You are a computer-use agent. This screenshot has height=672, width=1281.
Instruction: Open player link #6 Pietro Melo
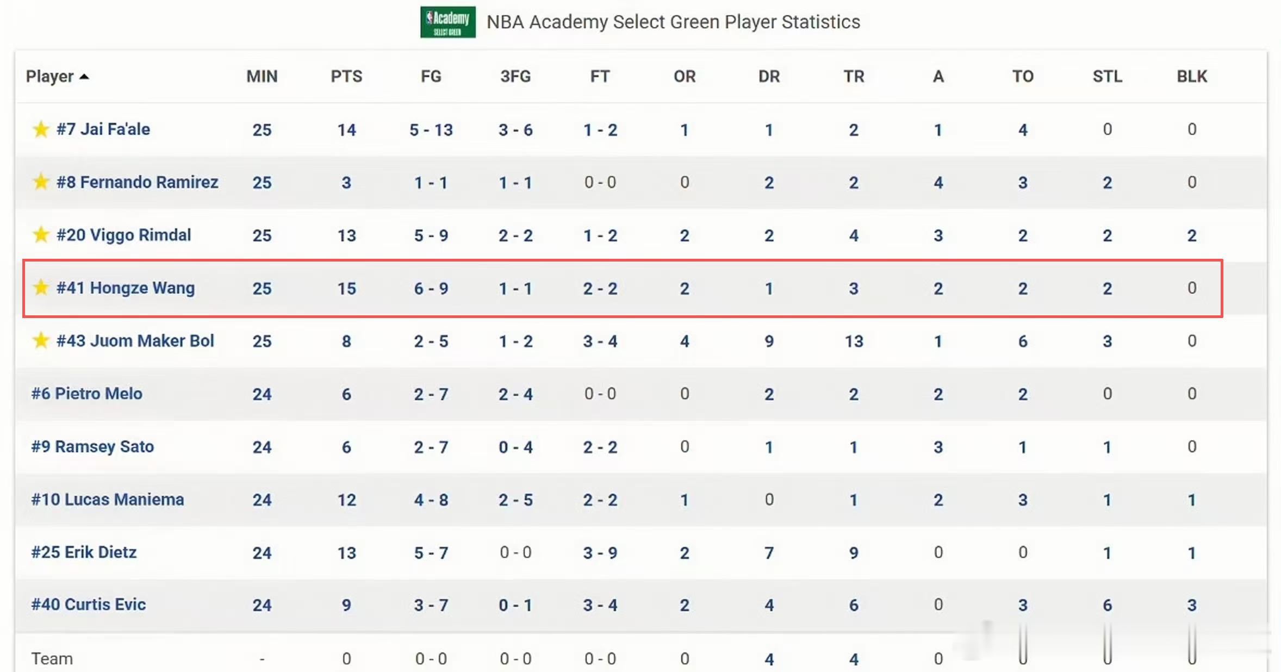pyautogui.click(x=87, y=394)
